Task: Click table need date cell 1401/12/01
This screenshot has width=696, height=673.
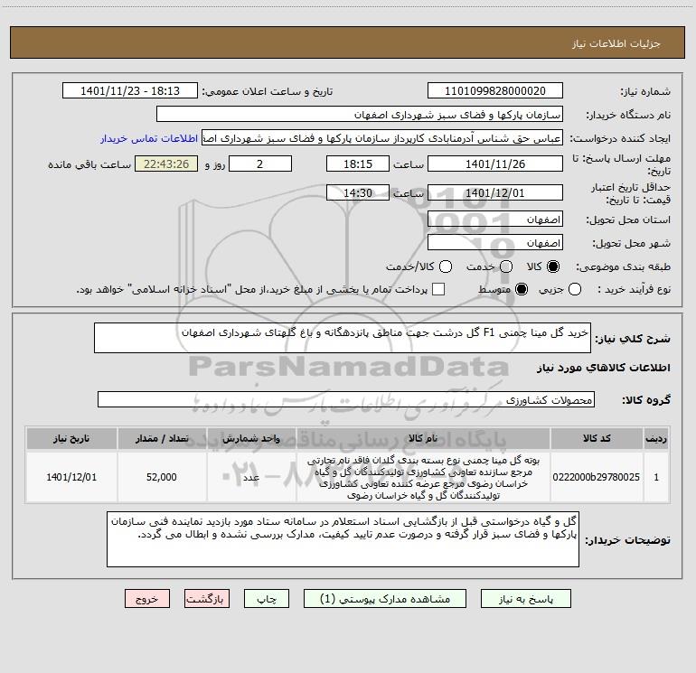Action: pyautogui.click(x=71, y=477)
